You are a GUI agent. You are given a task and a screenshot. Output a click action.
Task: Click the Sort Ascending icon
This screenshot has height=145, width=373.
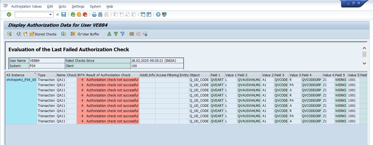point(109,34)
